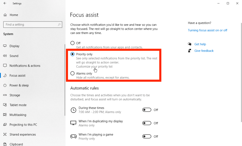Screen dimensions: 242x146
Task: Select the Alarms only radio button
Action: [72, 73]
